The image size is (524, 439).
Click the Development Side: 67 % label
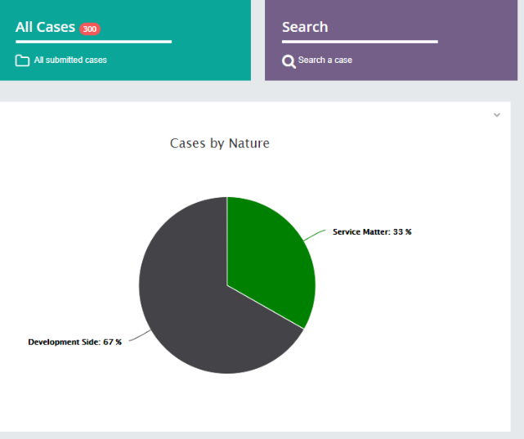click(x=74, y=342)
